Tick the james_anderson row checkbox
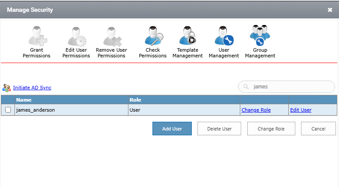Screen dimensions: 339x187 click(8, 110)
